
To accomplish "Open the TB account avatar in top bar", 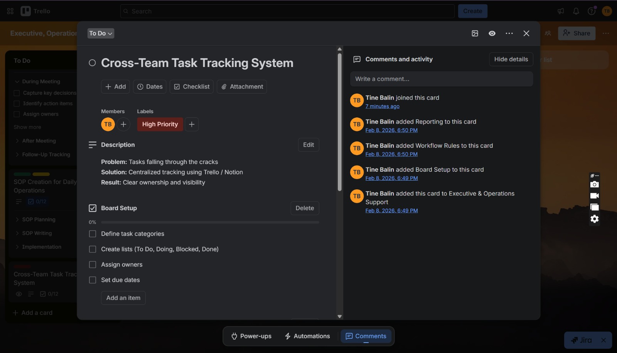I will pos(607,11).
